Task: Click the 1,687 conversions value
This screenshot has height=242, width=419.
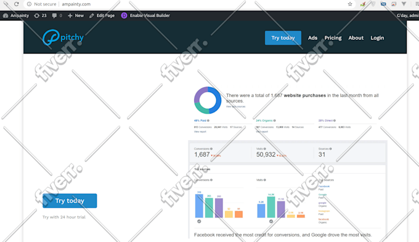Action: 202,155
